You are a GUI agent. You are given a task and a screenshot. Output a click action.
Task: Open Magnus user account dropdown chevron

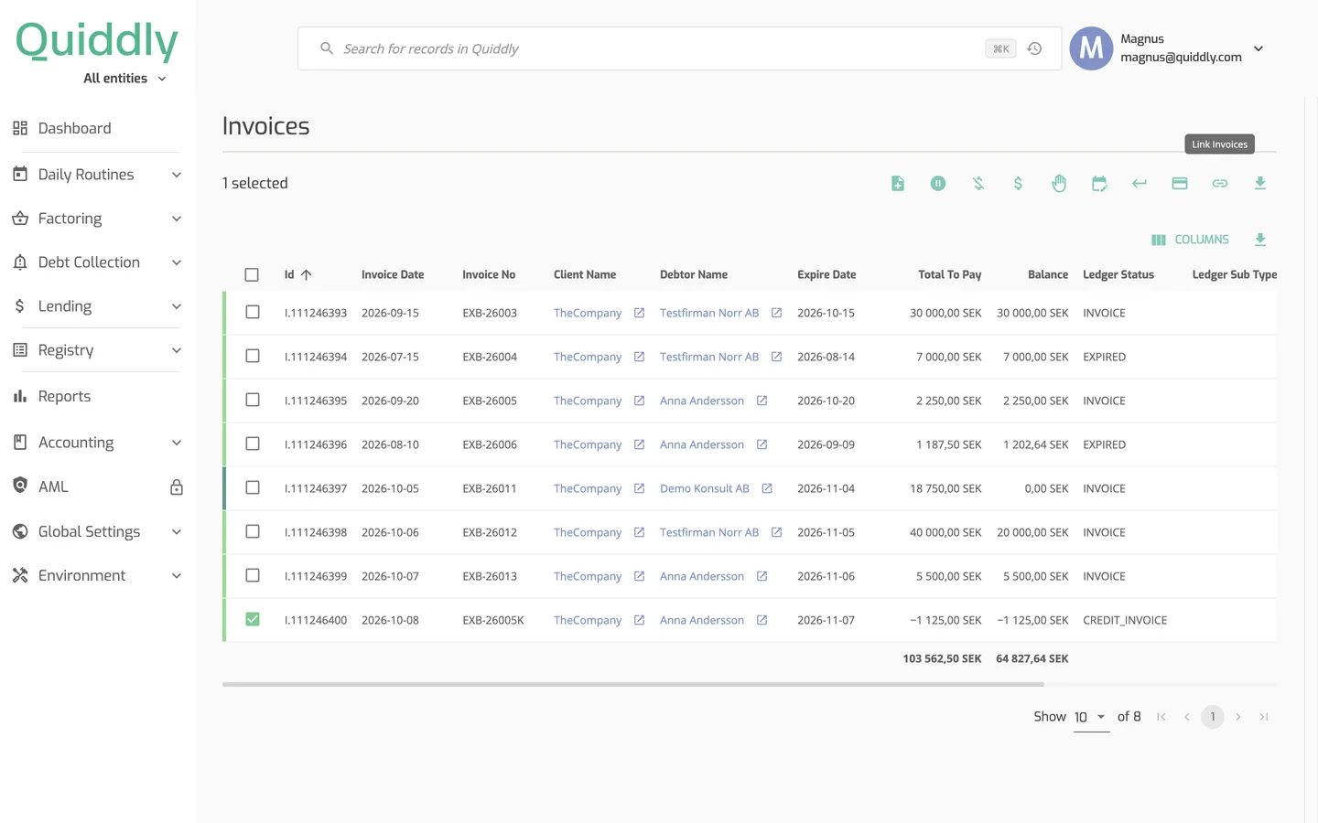[x=1259, y=48]
